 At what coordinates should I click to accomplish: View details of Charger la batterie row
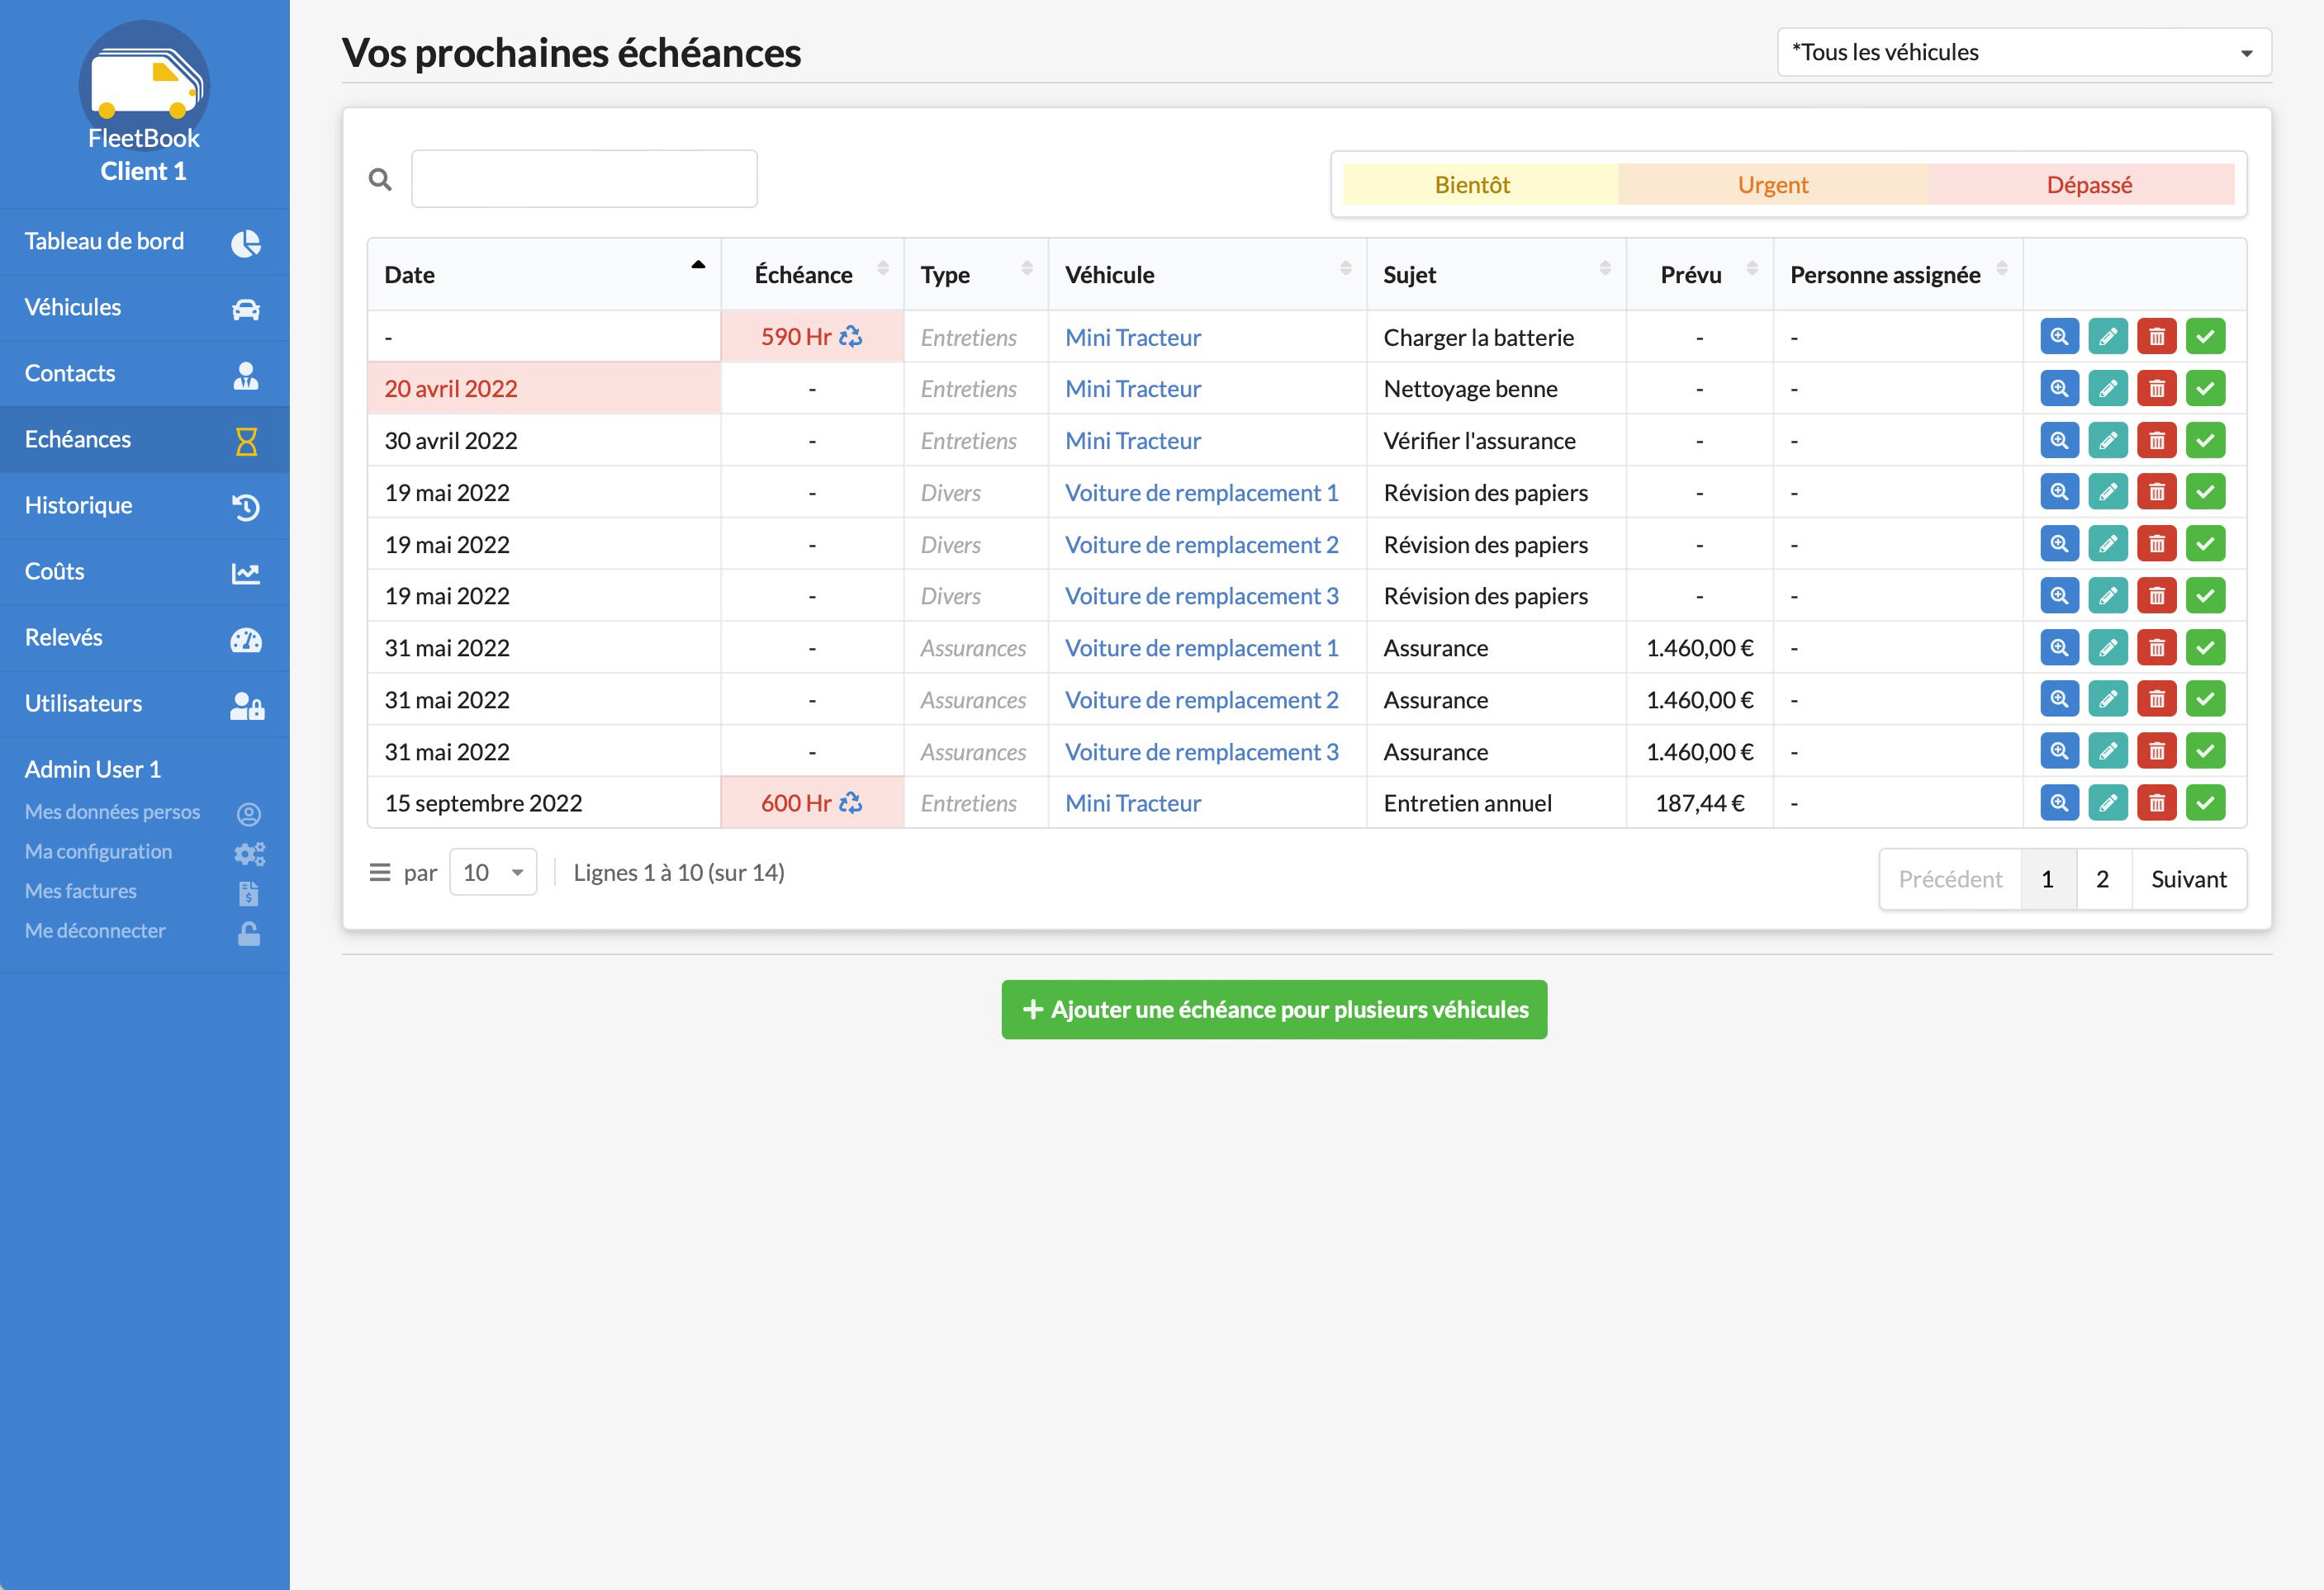(x=2059, y=337)
